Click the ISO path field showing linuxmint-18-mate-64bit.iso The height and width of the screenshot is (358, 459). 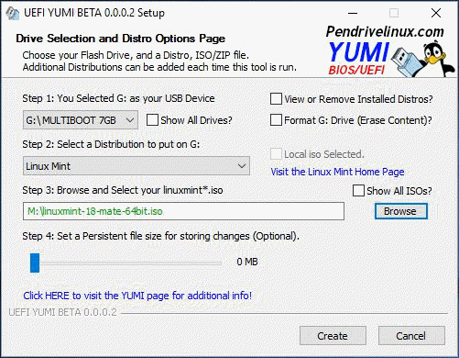click(x=183, y=211)
